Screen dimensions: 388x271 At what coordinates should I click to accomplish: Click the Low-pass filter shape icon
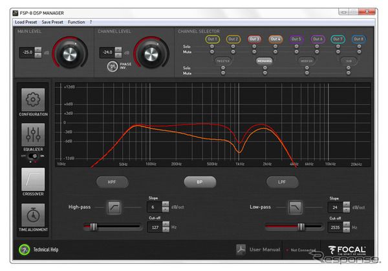(296, 207)
